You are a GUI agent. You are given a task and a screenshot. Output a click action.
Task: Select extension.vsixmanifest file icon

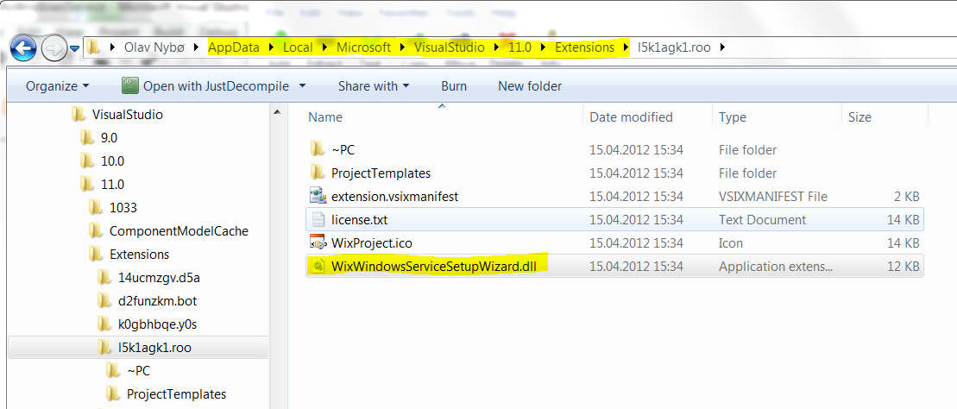click(318, 196)
